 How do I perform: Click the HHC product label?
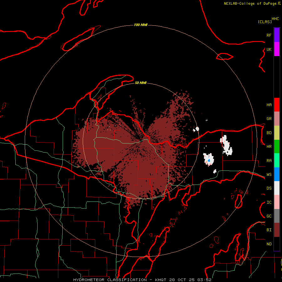pyautogui.click(x=275, y=19)
